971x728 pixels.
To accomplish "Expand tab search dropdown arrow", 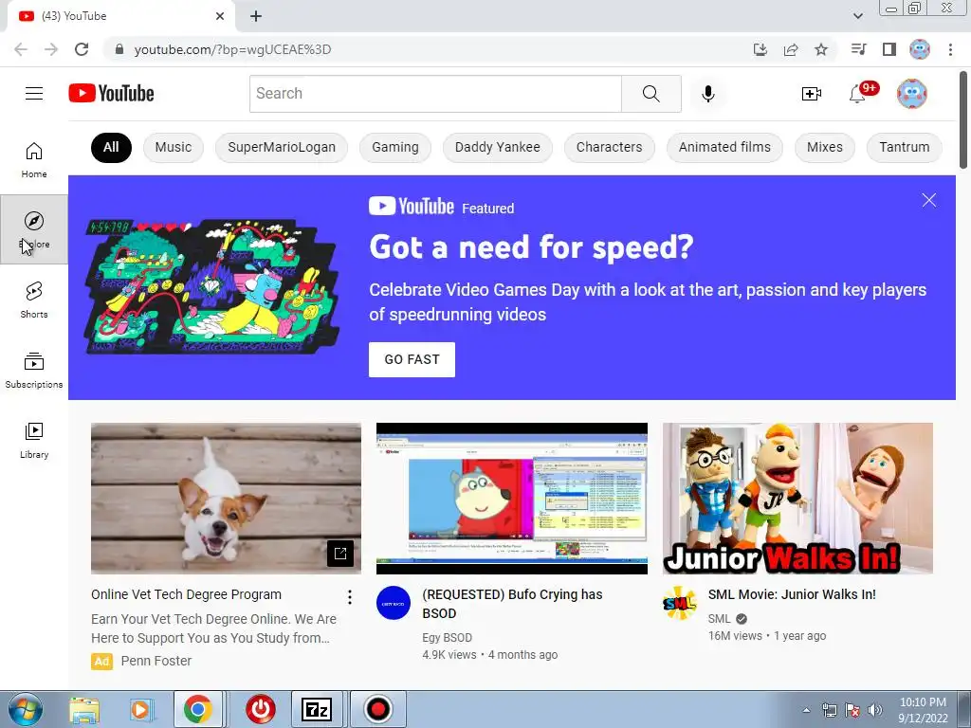I will (x=857, y=16).
